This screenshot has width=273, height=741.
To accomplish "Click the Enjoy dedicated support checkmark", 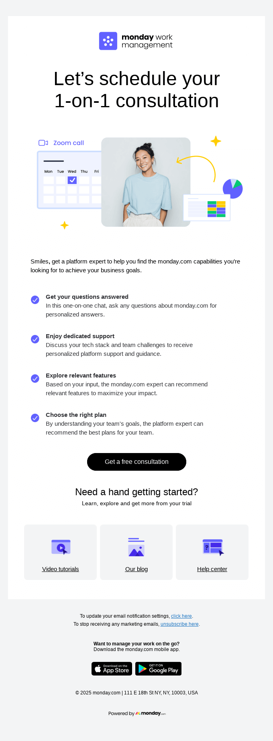I will coord(35,339).
